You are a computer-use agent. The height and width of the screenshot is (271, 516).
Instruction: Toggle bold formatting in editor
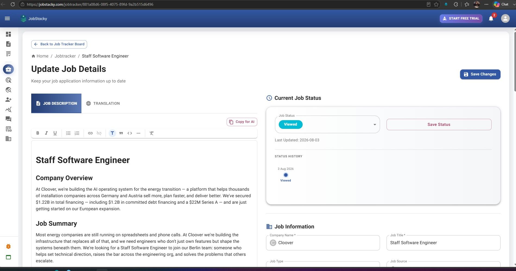click(38, 133)
